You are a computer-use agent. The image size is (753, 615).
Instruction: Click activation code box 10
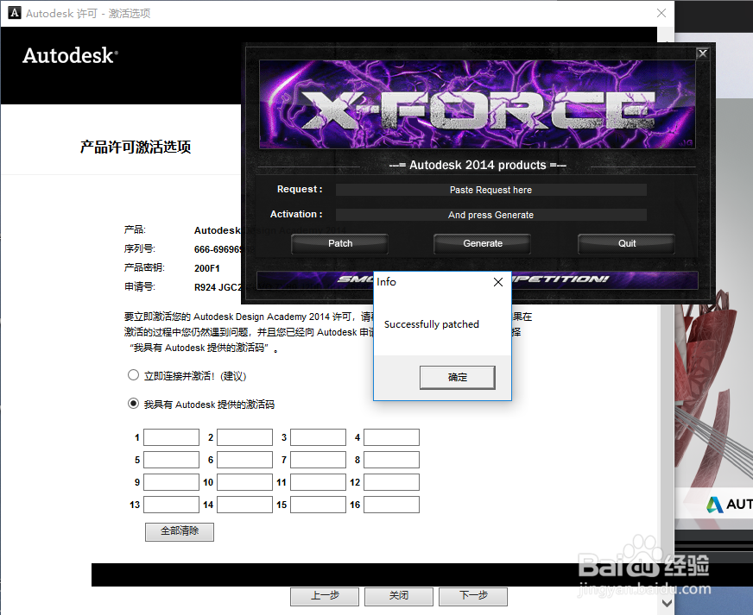(x=245, y=482)
